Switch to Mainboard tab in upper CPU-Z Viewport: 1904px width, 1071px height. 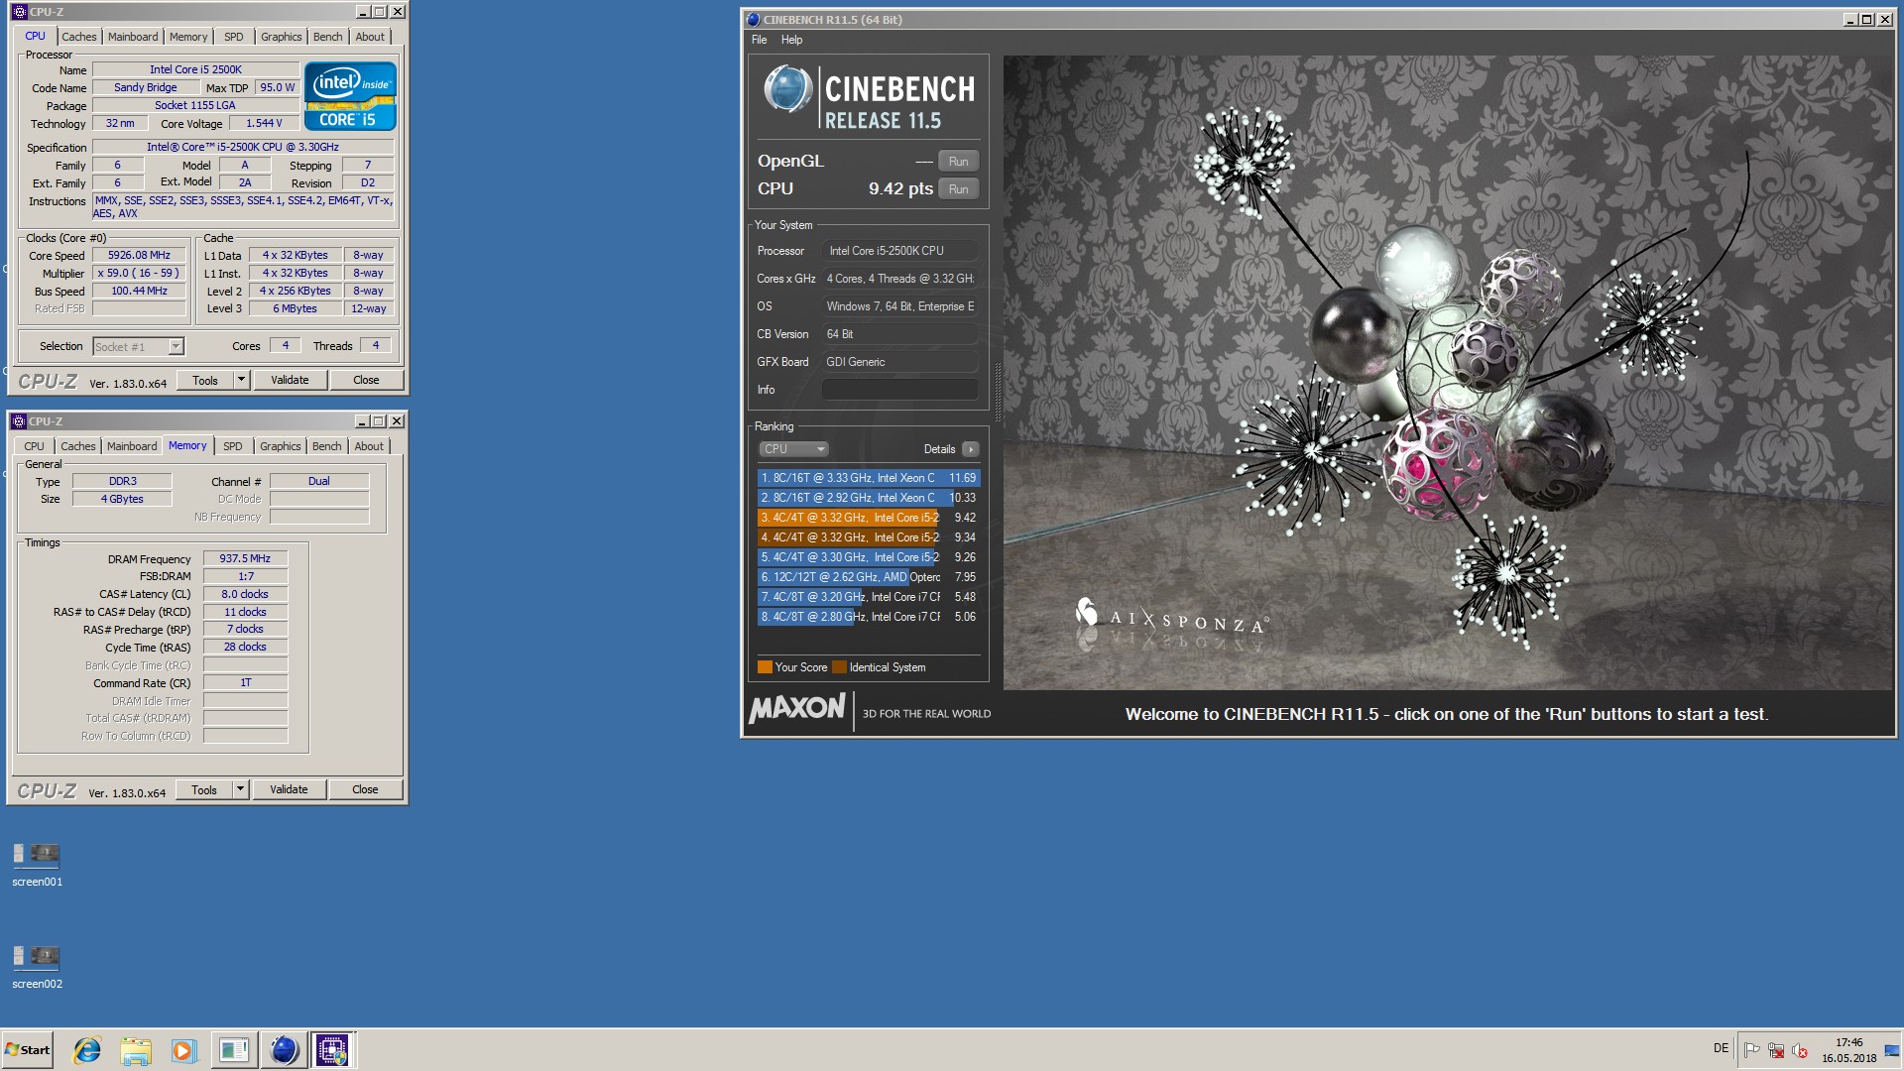[133, 37]
